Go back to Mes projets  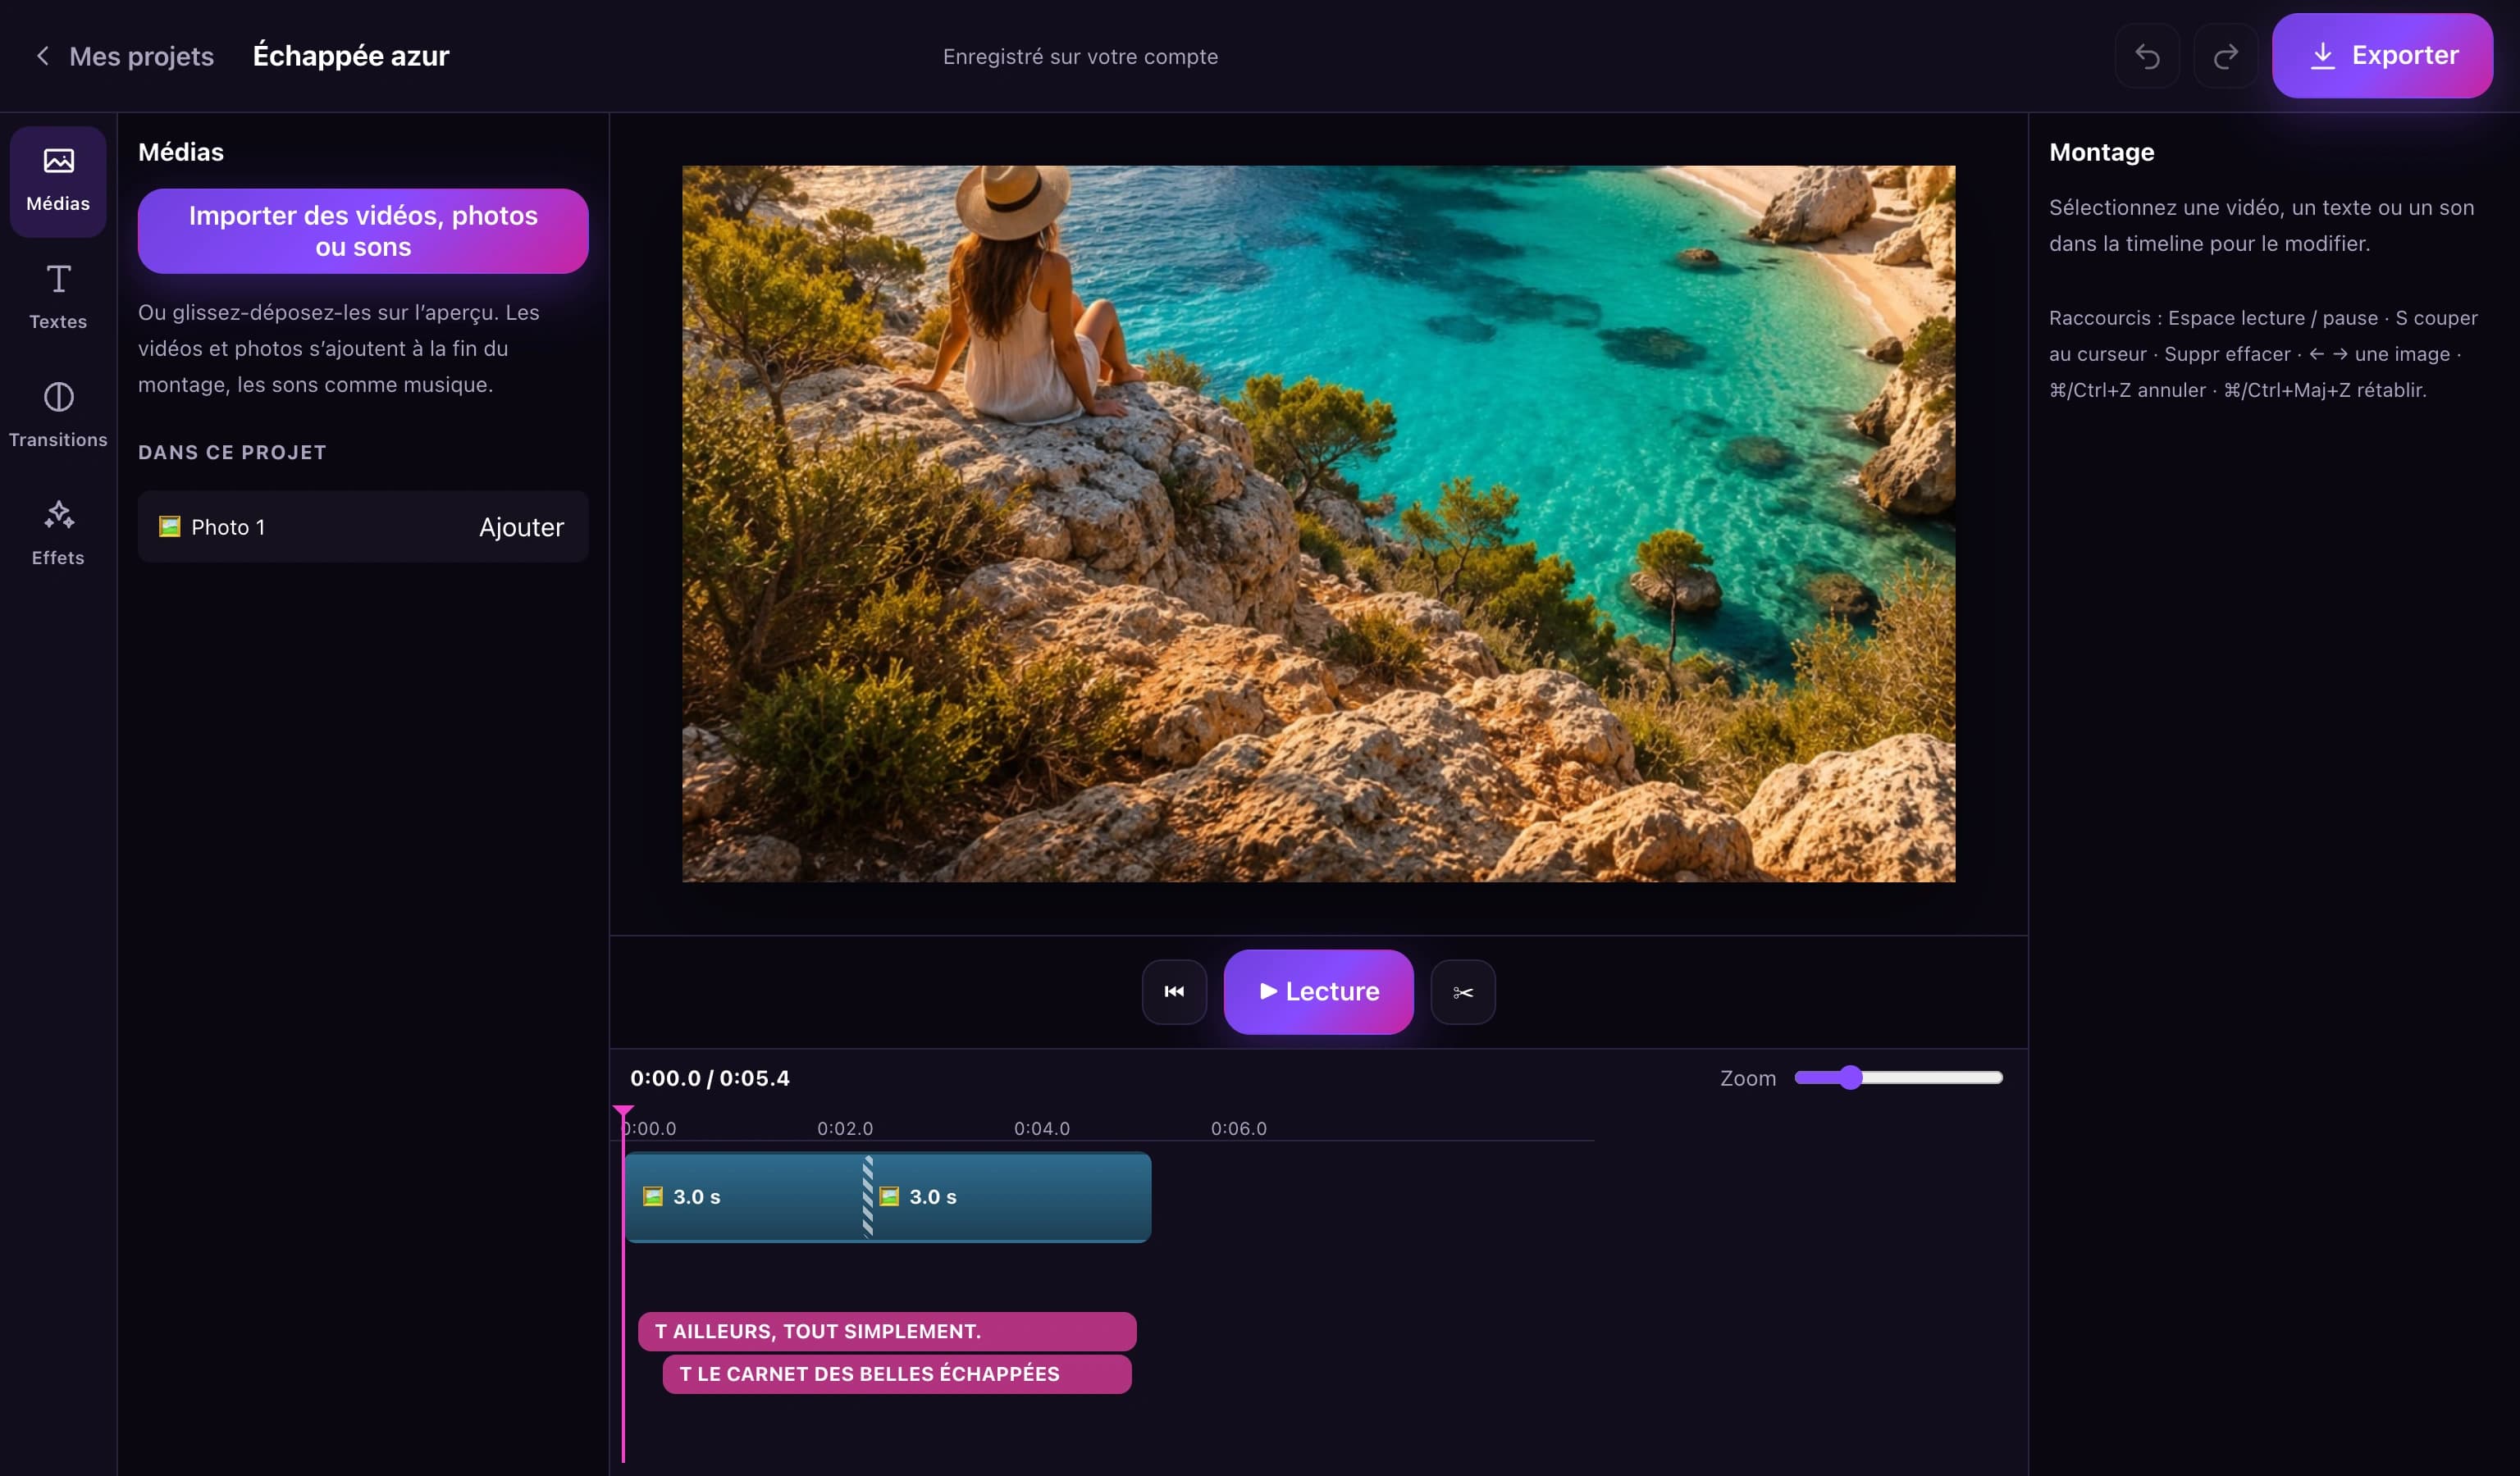[124, 56]
